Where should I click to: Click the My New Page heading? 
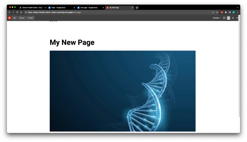[x=72, y=43]
